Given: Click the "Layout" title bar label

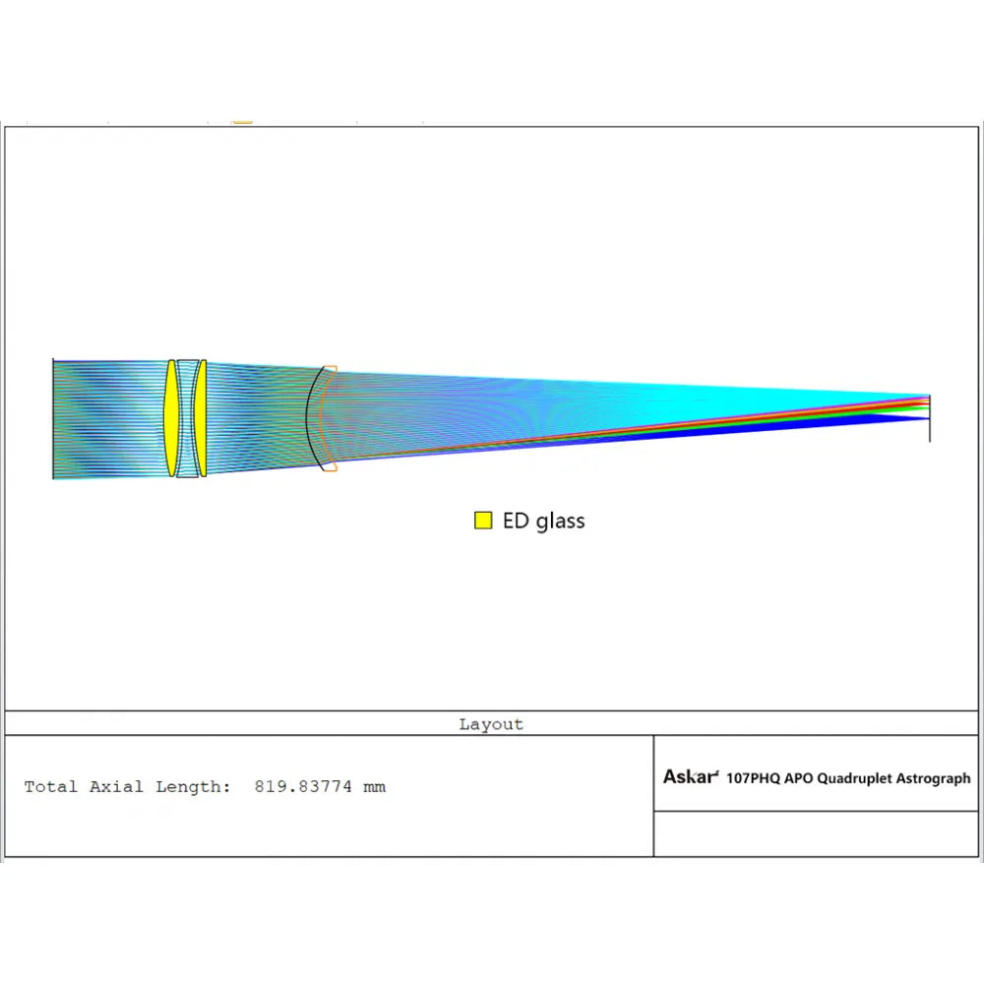Looking at the screenshot, I should (x=491, y=724).
